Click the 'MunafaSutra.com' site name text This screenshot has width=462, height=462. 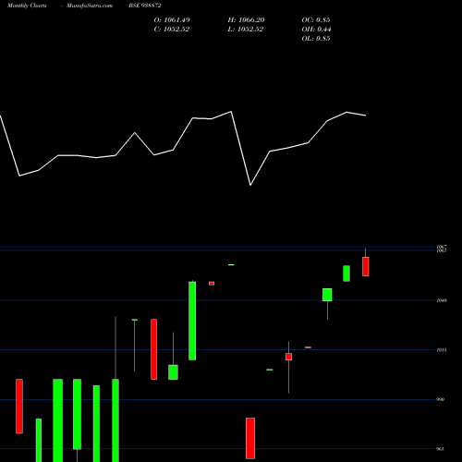pos(90,6)
